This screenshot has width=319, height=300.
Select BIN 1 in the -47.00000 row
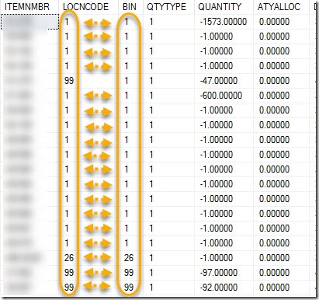pyautogui.click(x=127, y=81)
